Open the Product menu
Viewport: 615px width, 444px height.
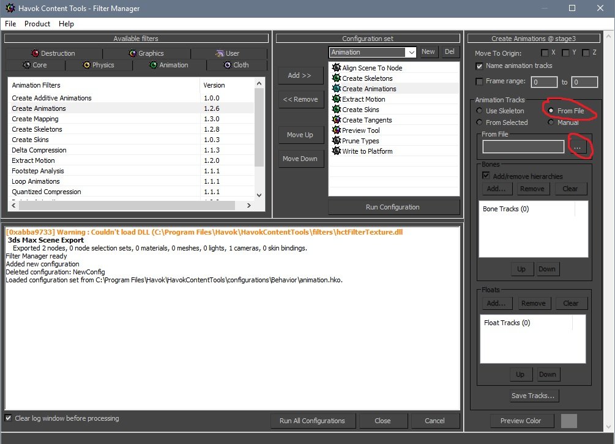click(37, 24)
